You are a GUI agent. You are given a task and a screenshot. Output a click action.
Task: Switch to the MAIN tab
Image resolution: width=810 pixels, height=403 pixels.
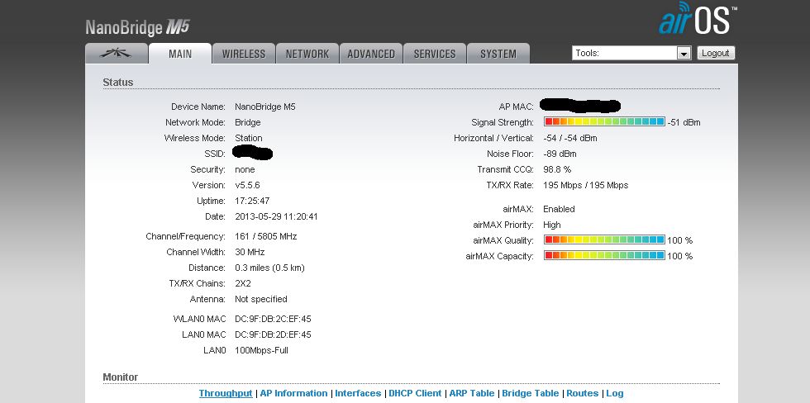point(180,53)
